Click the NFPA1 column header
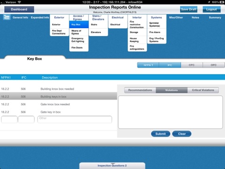Image resolution: width=225 pixels, height=169 pixels. (x=6, y=77)
